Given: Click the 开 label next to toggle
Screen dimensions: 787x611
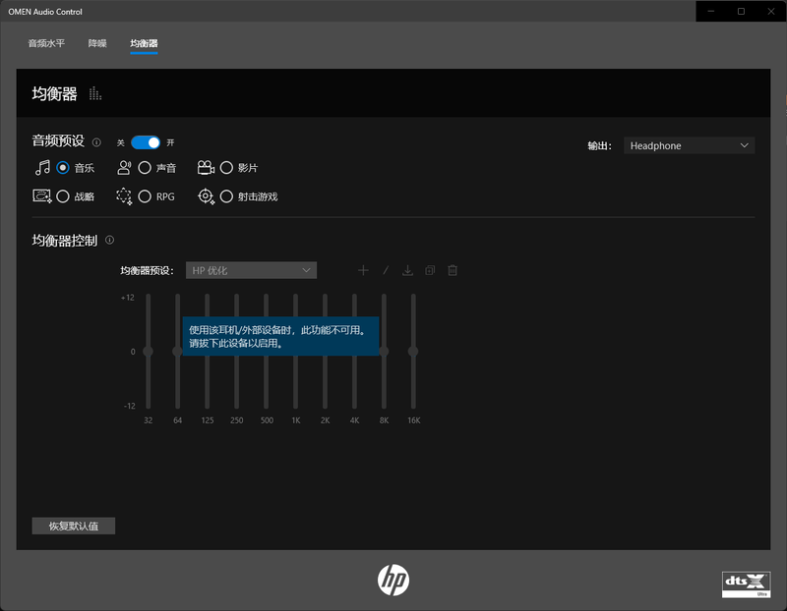Looking at the screenshot, I should (170, 142).
